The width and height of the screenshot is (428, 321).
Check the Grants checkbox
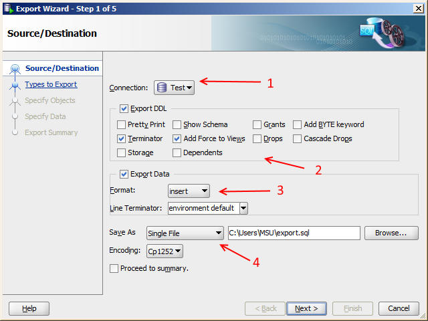click(x=257, y=125)
